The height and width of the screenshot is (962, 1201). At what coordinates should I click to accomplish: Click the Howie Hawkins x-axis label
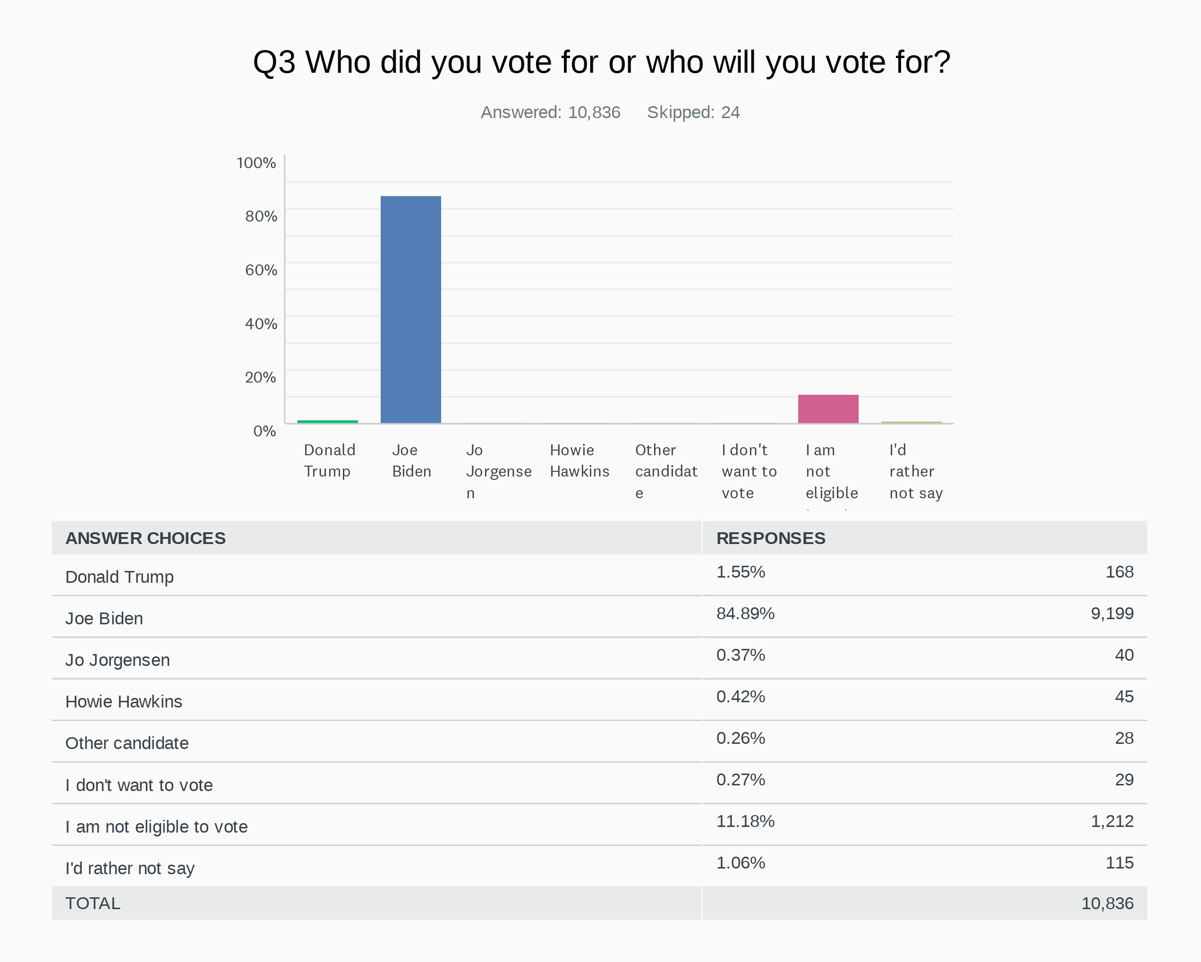[x=579, y=460]
